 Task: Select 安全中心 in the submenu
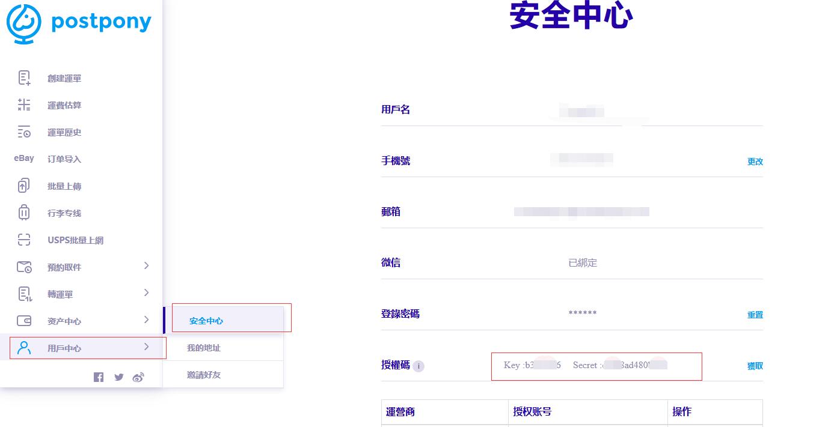click(206, 321)
